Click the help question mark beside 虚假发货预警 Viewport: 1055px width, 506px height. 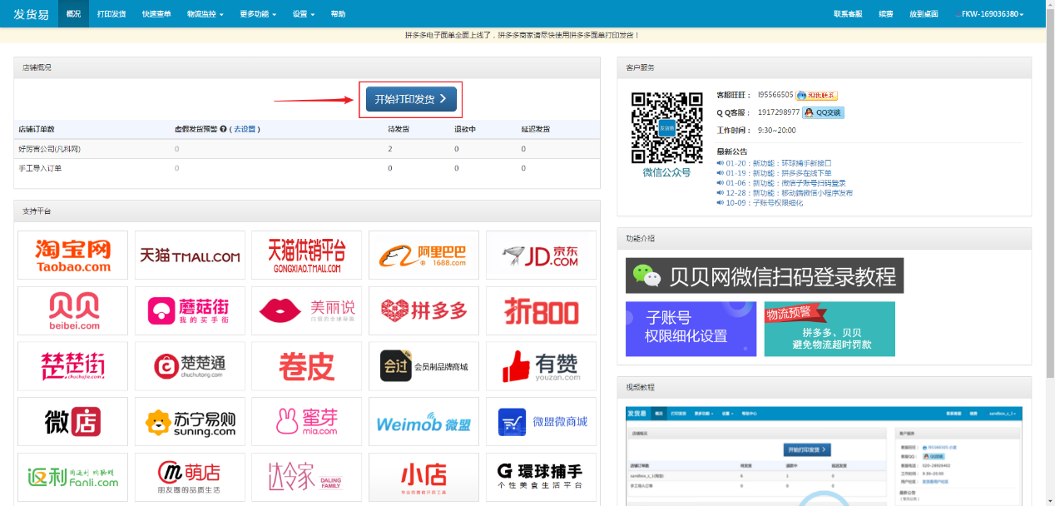tap(223, 130)
